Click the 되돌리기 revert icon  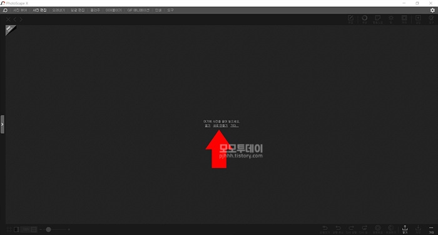pos(325,229)
